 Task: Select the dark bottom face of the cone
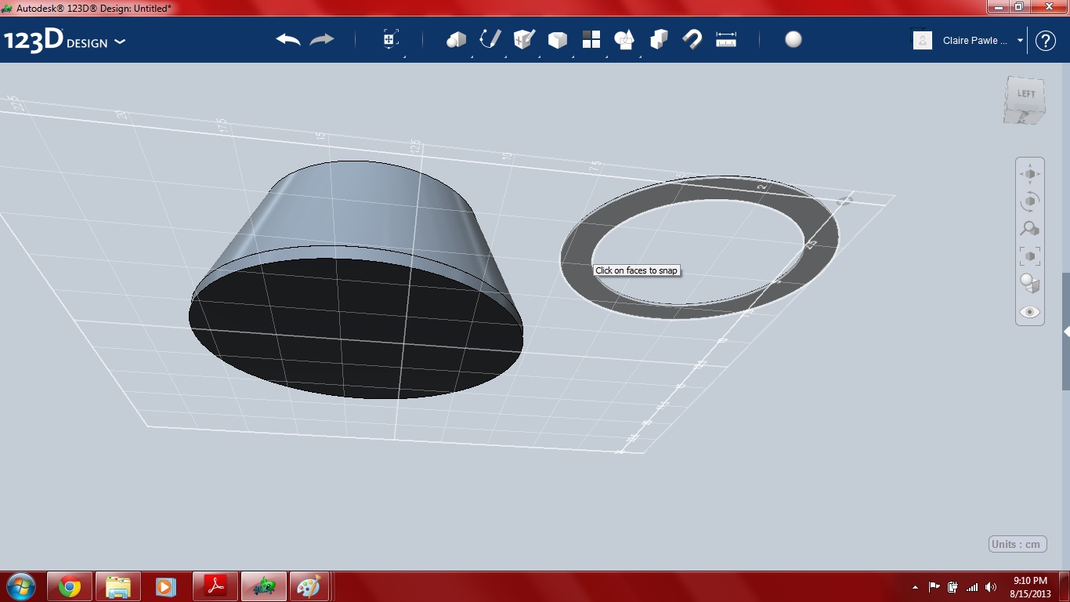pyautogui.click(x=356, y=328)
